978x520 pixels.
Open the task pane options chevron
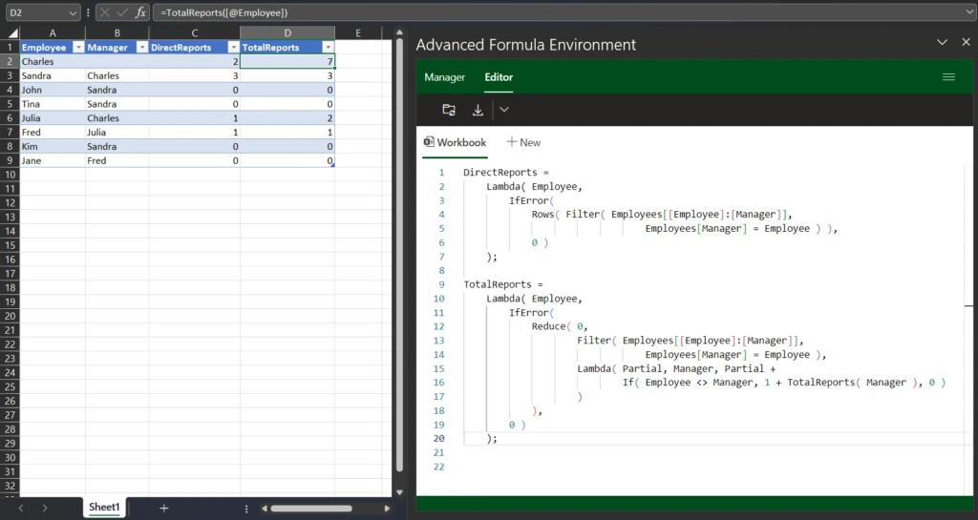tap(942, 43)
